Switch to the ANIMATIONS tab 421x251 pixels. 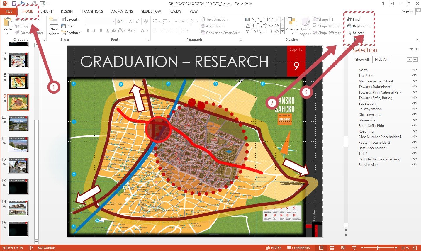pos(122,11)
